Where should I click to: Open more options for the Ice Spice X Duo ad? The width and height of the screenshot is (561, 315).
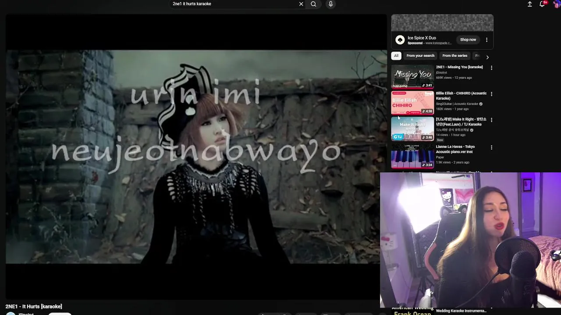tap(486, 40)
